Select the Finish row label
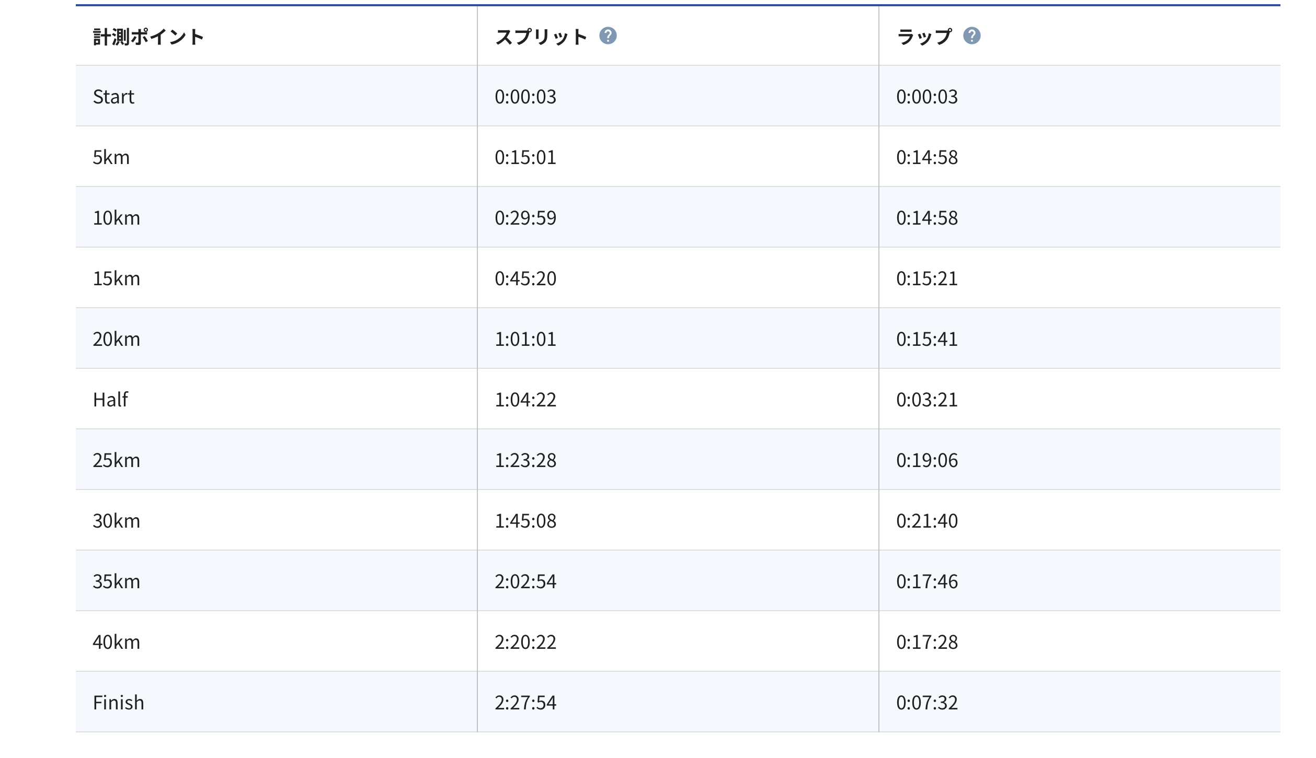1316x758 pixels. (119, 703)
